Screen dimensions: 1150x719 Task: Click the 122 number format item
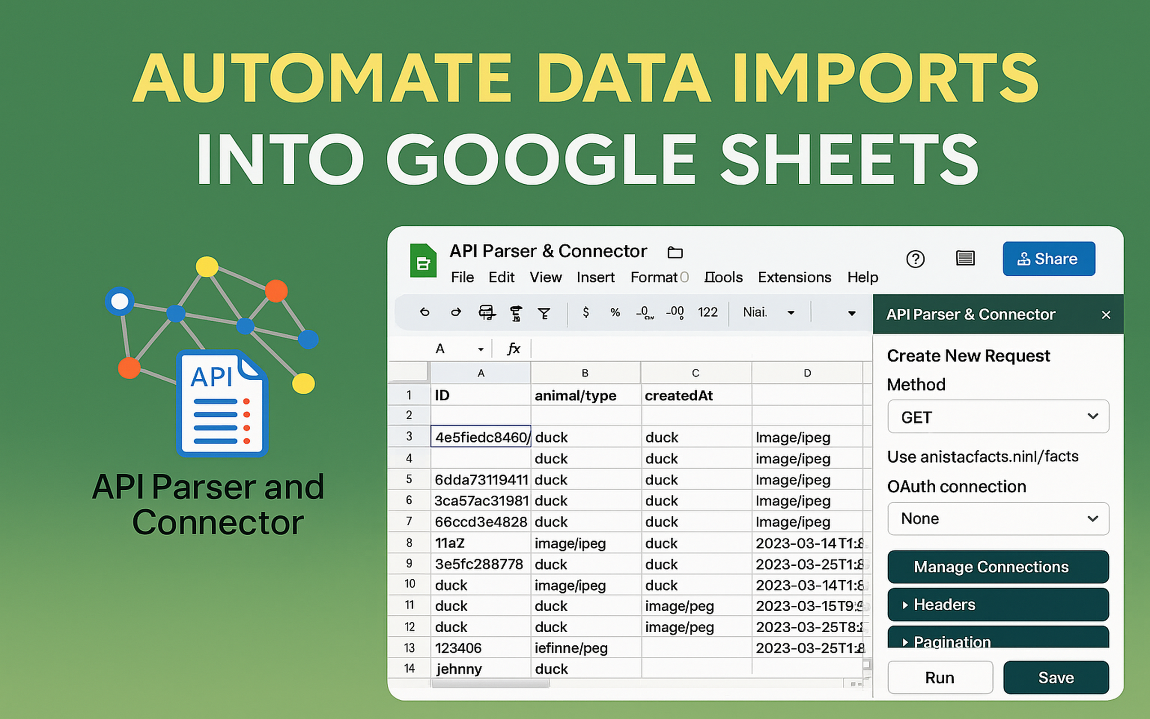pos(707,312)
